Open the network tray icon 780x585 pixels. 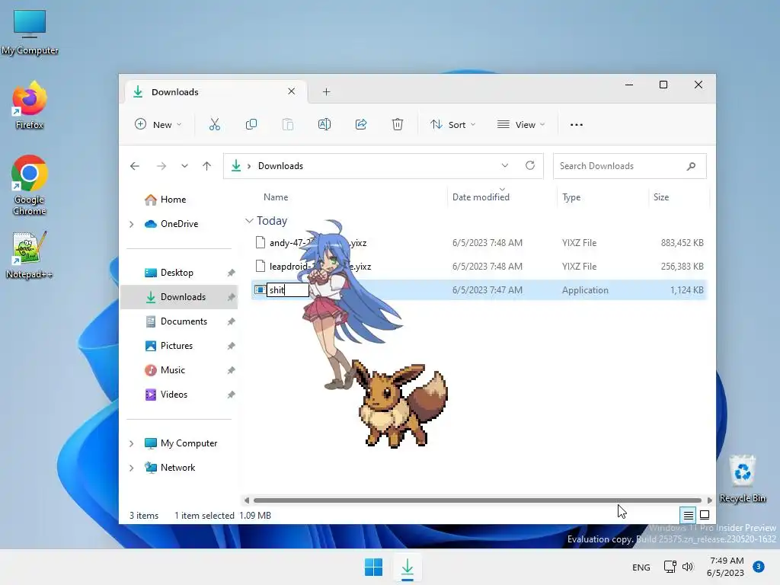click(670, 567)
